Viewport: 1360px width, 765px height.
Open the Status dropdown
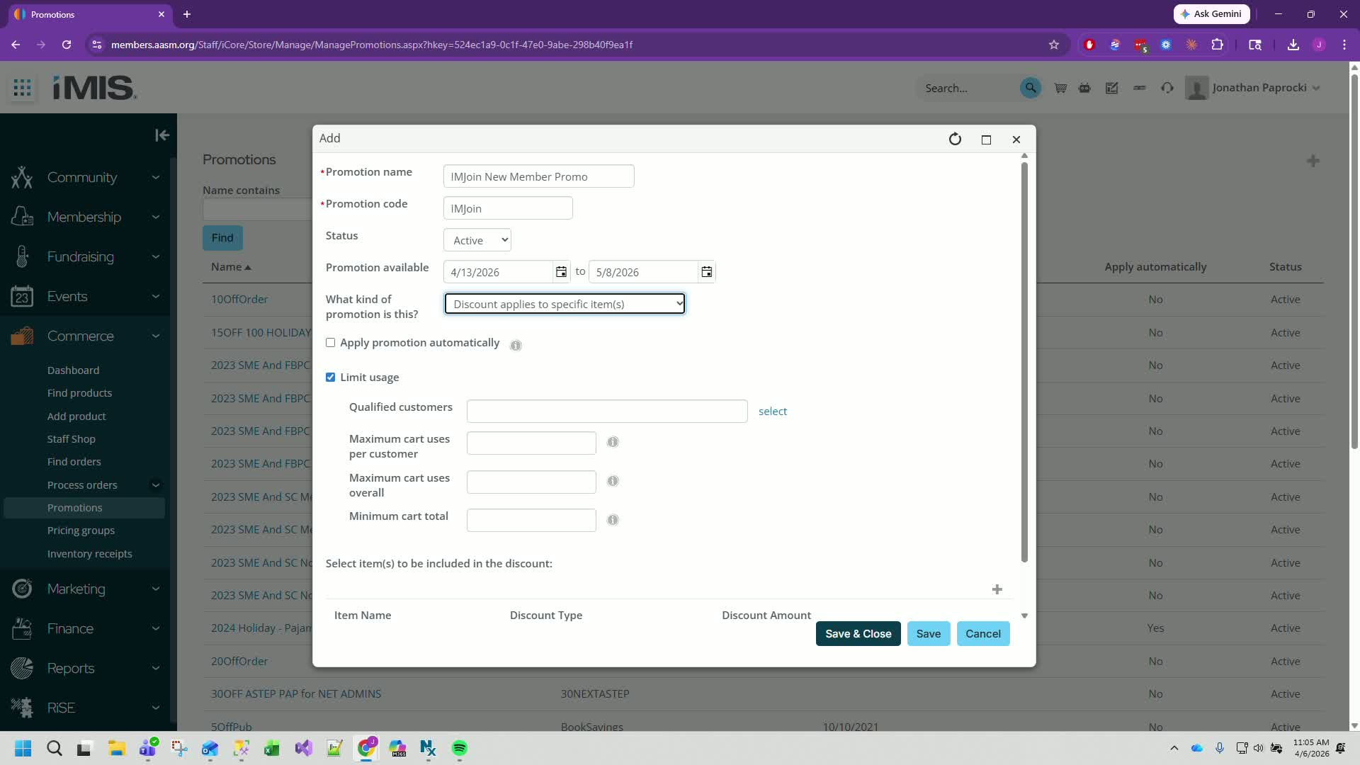tap(477, 240)
